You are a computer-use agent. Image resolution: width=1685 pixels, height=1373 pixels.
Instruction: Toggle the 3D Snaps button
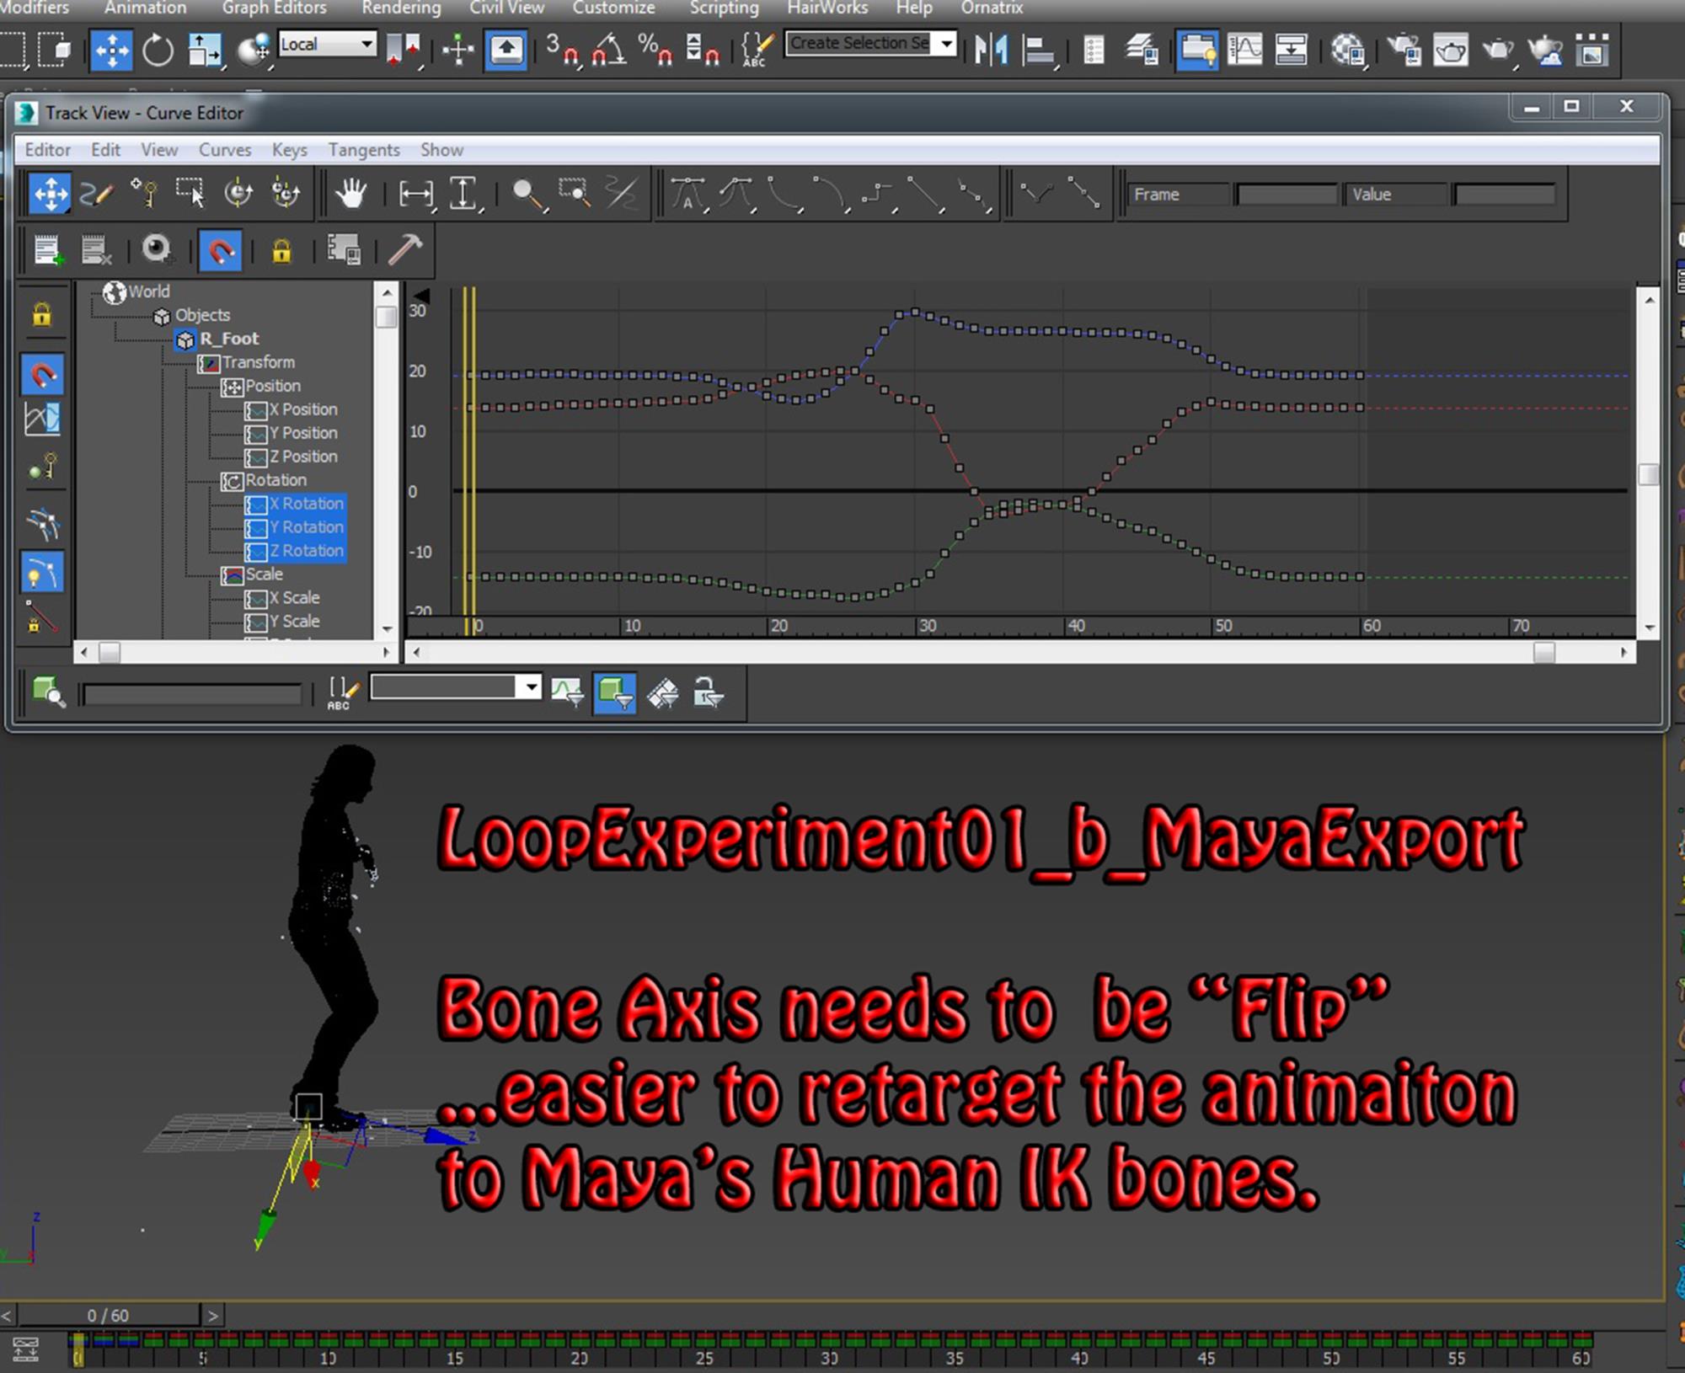pos(562,49)
